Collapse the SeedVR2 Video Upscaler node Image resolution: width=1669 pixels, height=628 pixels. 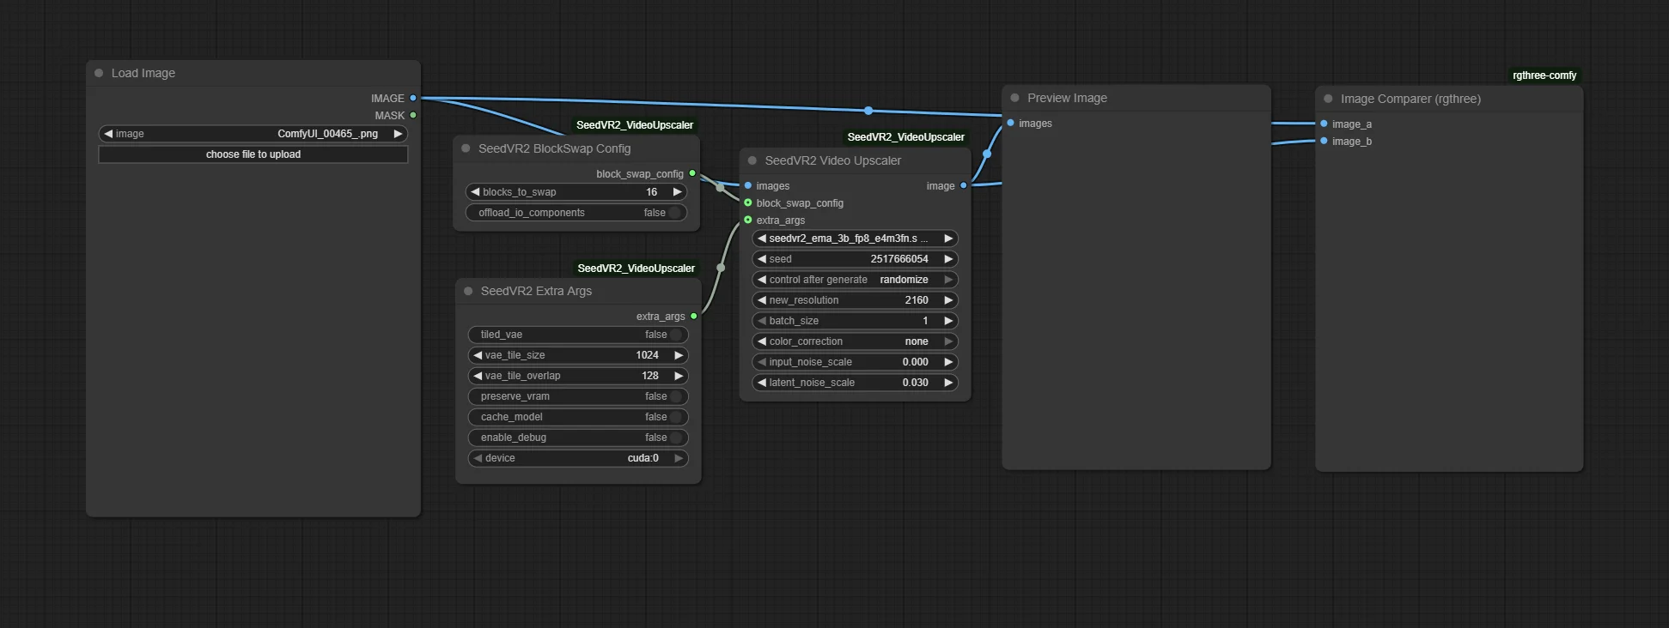click(x=752, y=160)
